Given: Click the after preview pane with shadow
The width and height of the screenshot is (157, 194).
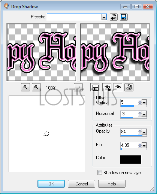Looking at the screenshot, I should [x=115, y=52].
